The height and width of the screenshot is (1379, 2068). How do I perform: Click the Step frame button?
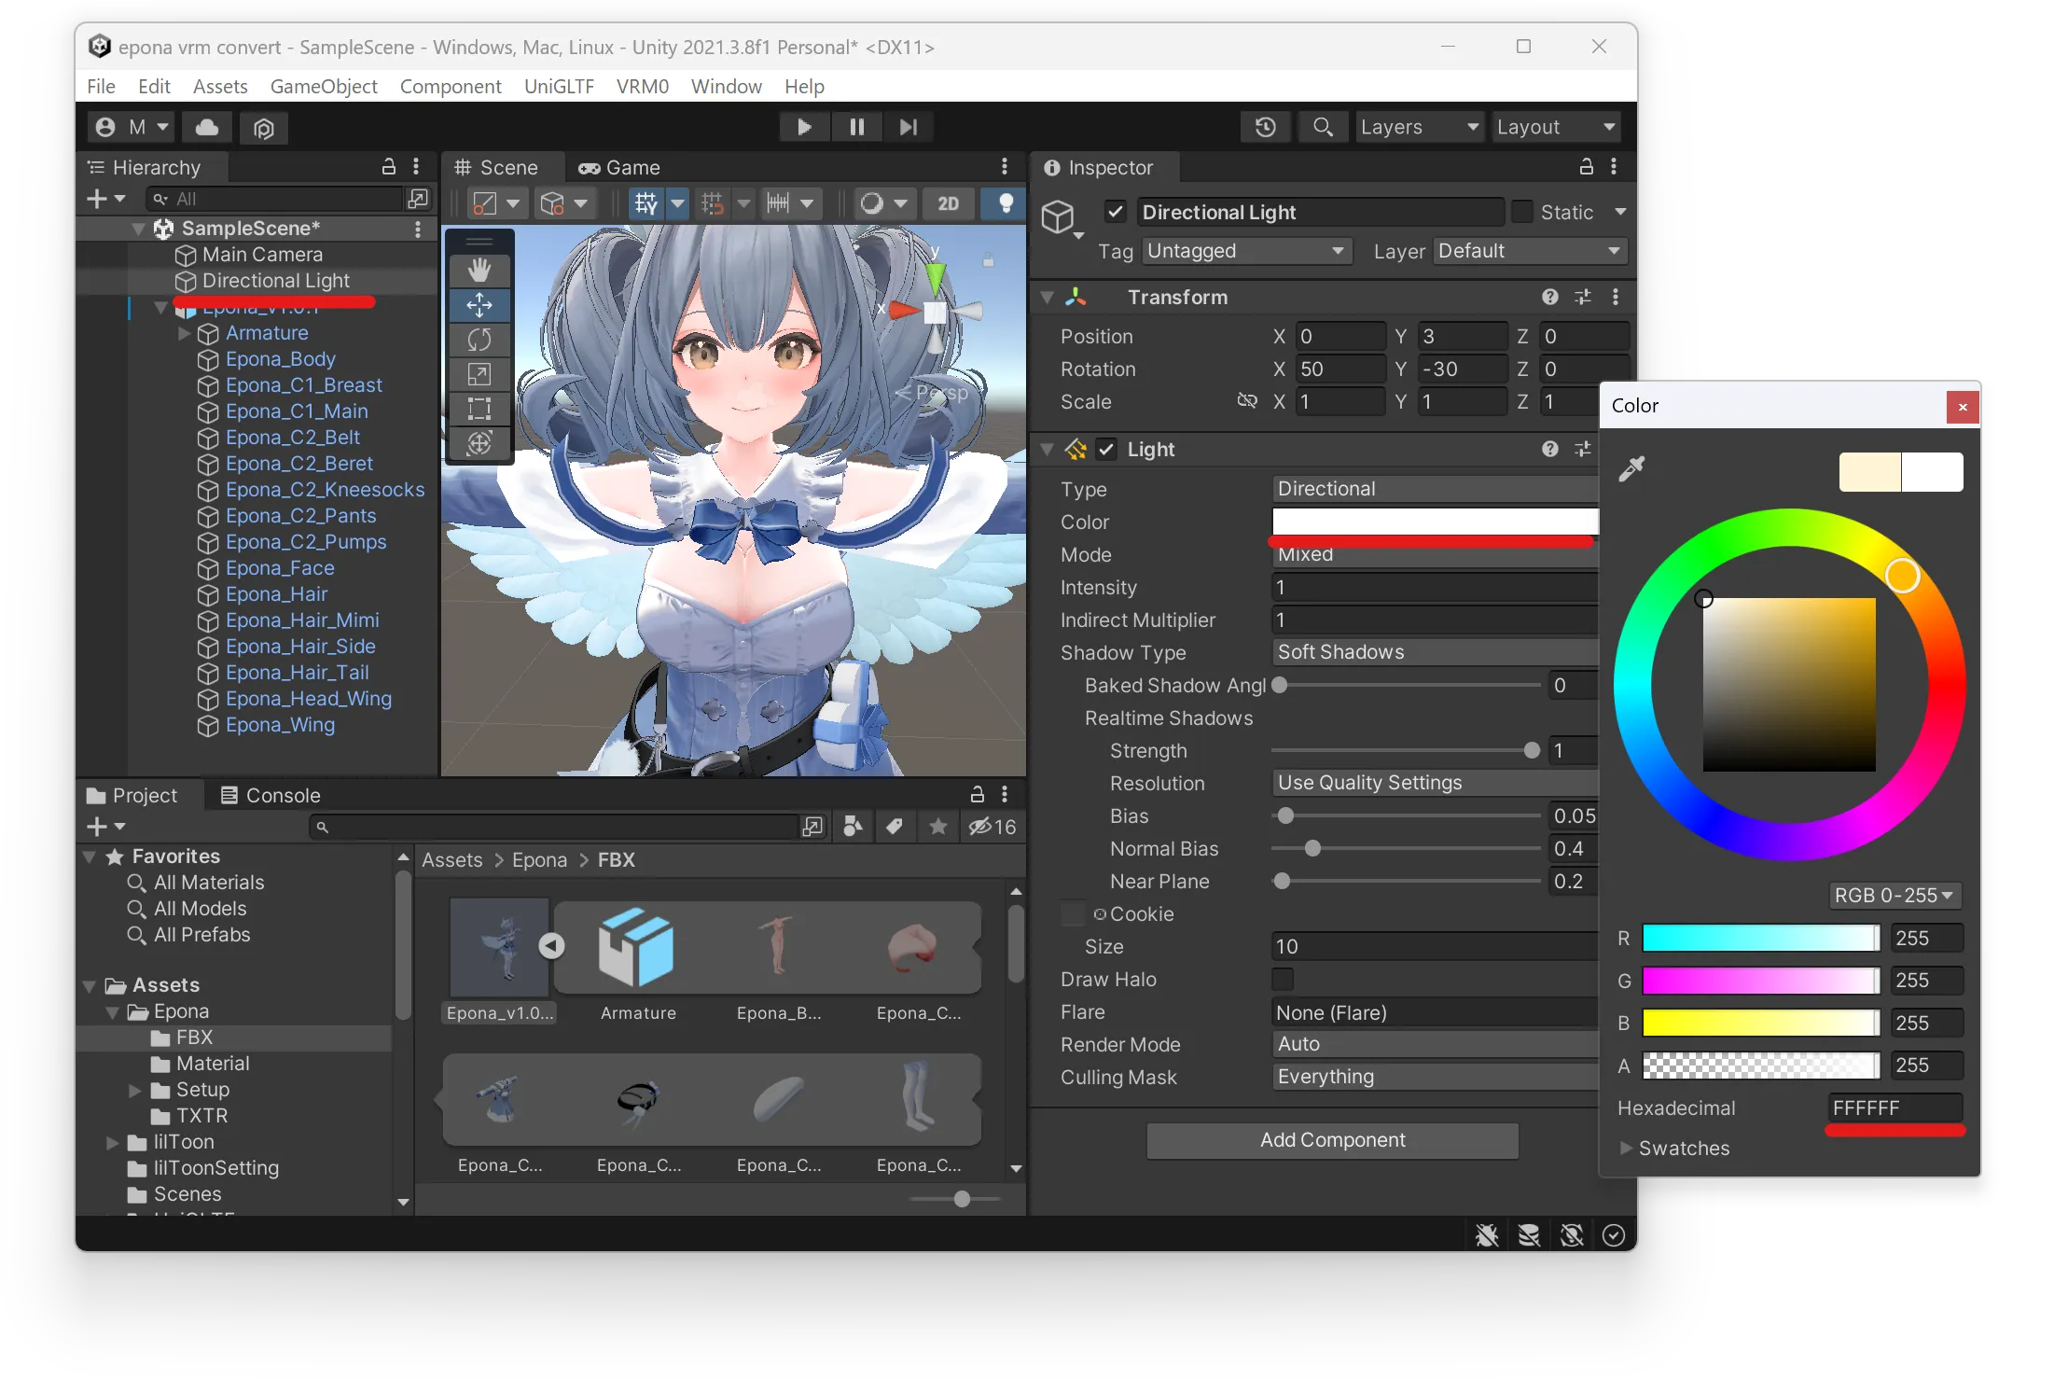click(x=909, y=127)
